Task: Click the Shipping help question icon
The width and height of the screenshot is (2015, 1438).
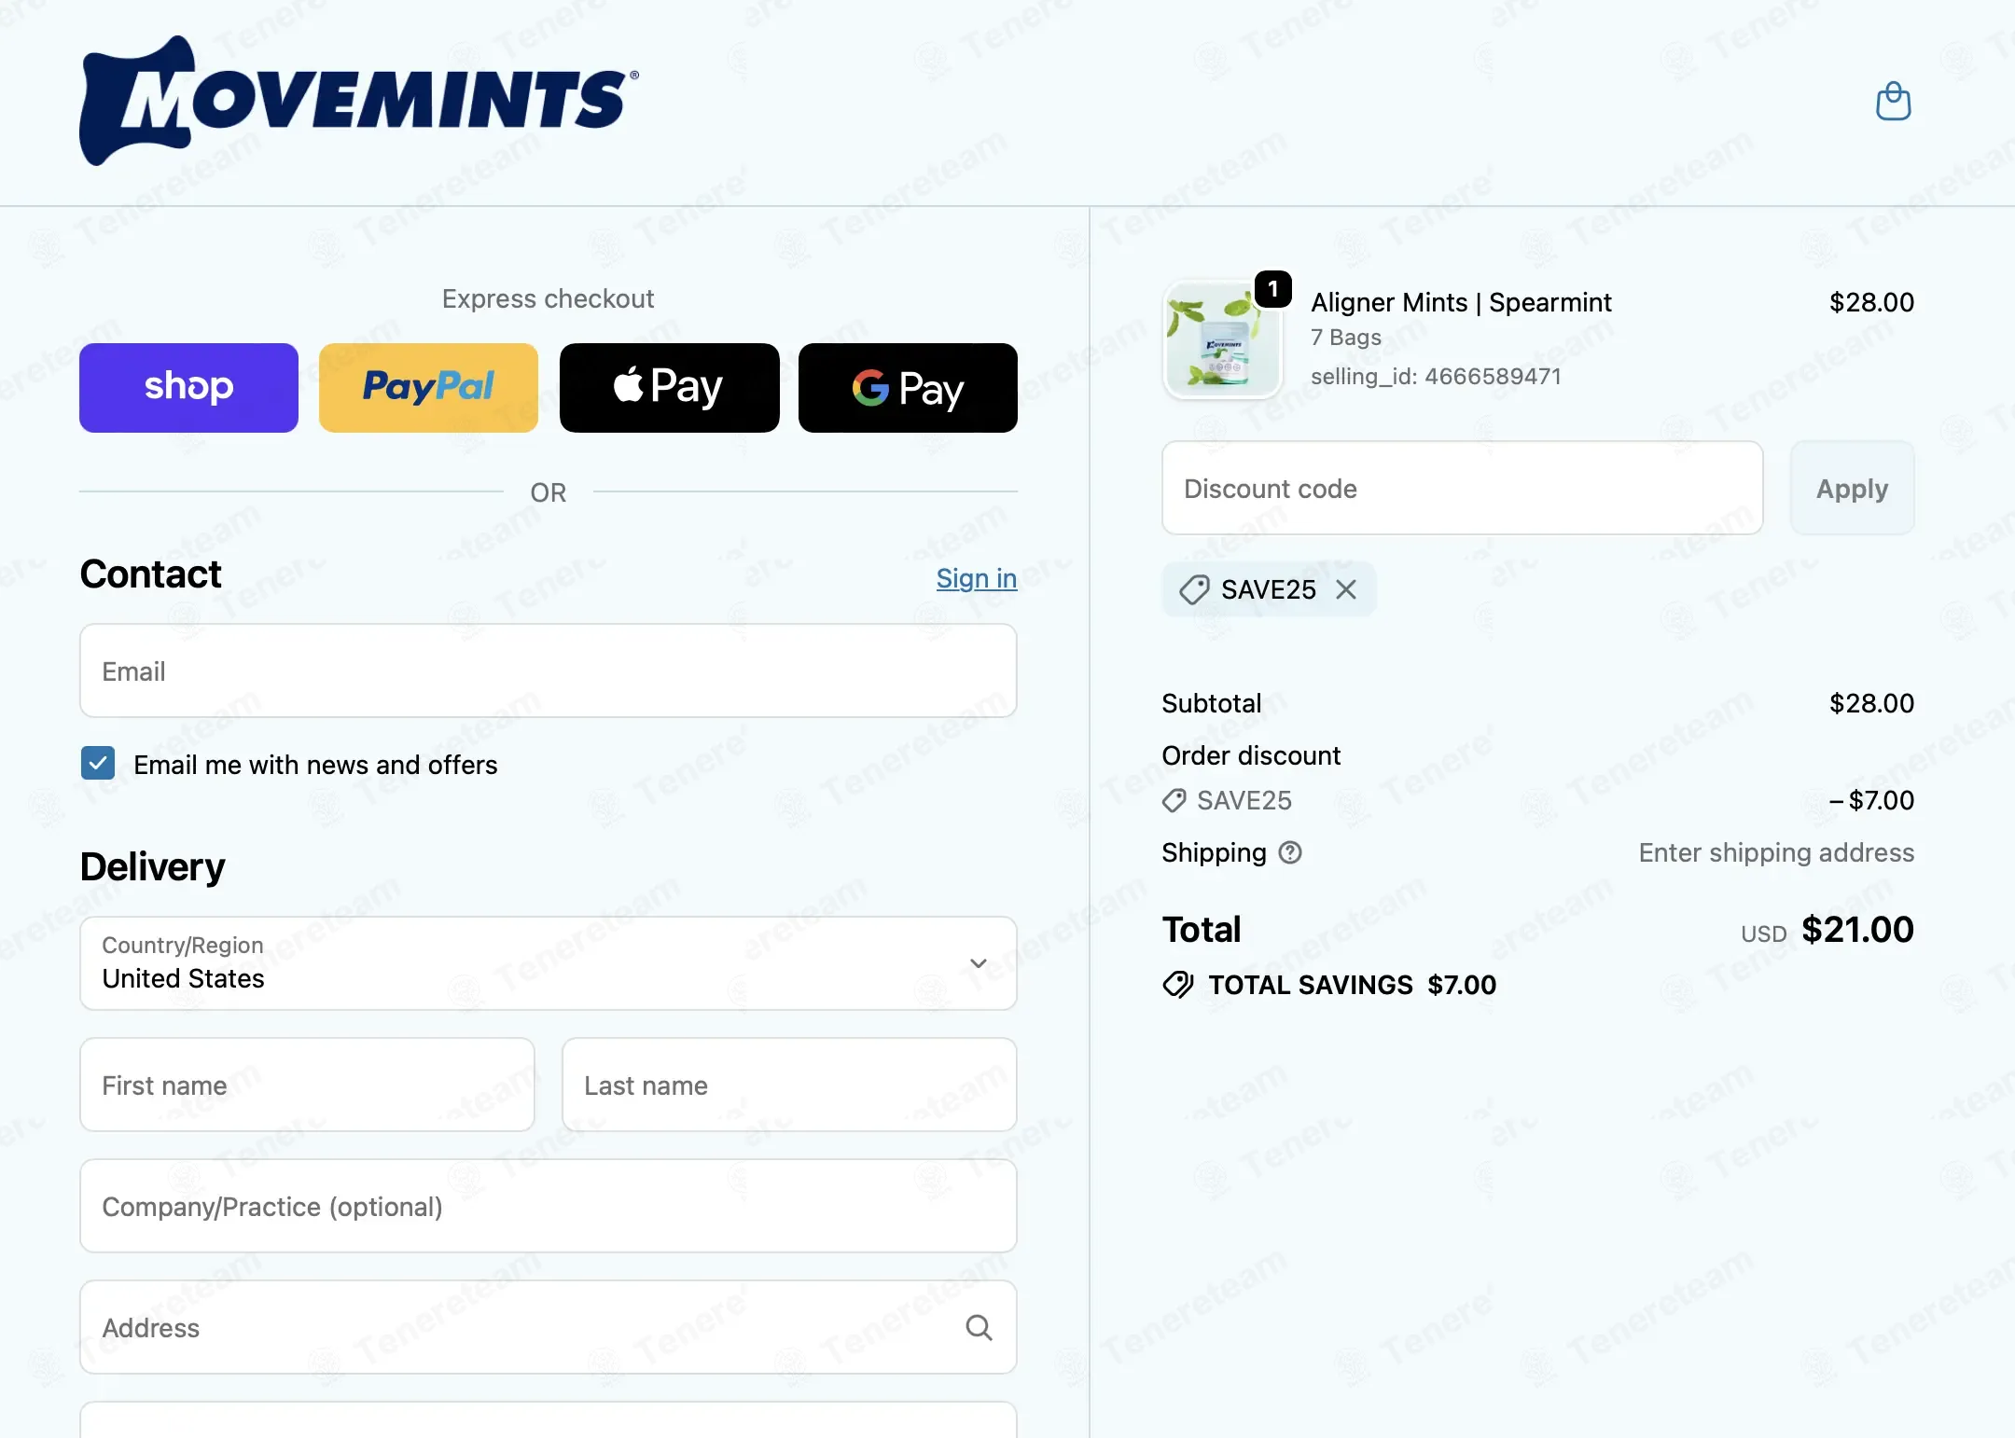Action: point(1289,852)
